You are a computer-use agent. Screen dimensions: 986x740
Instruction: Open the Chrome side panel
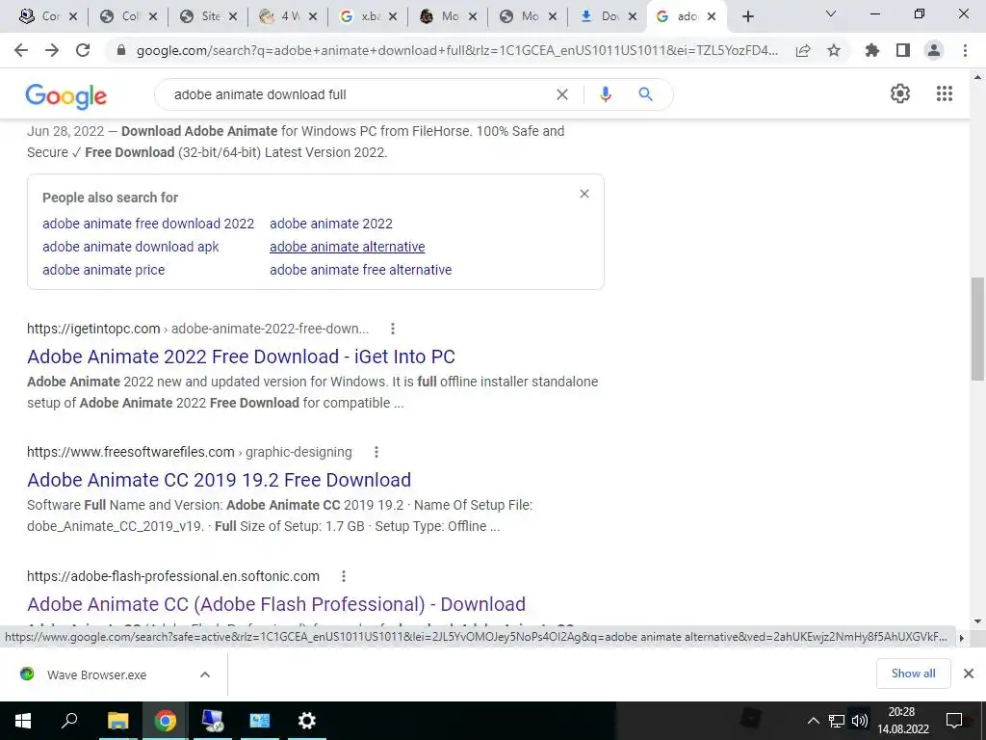pos(903,50)
